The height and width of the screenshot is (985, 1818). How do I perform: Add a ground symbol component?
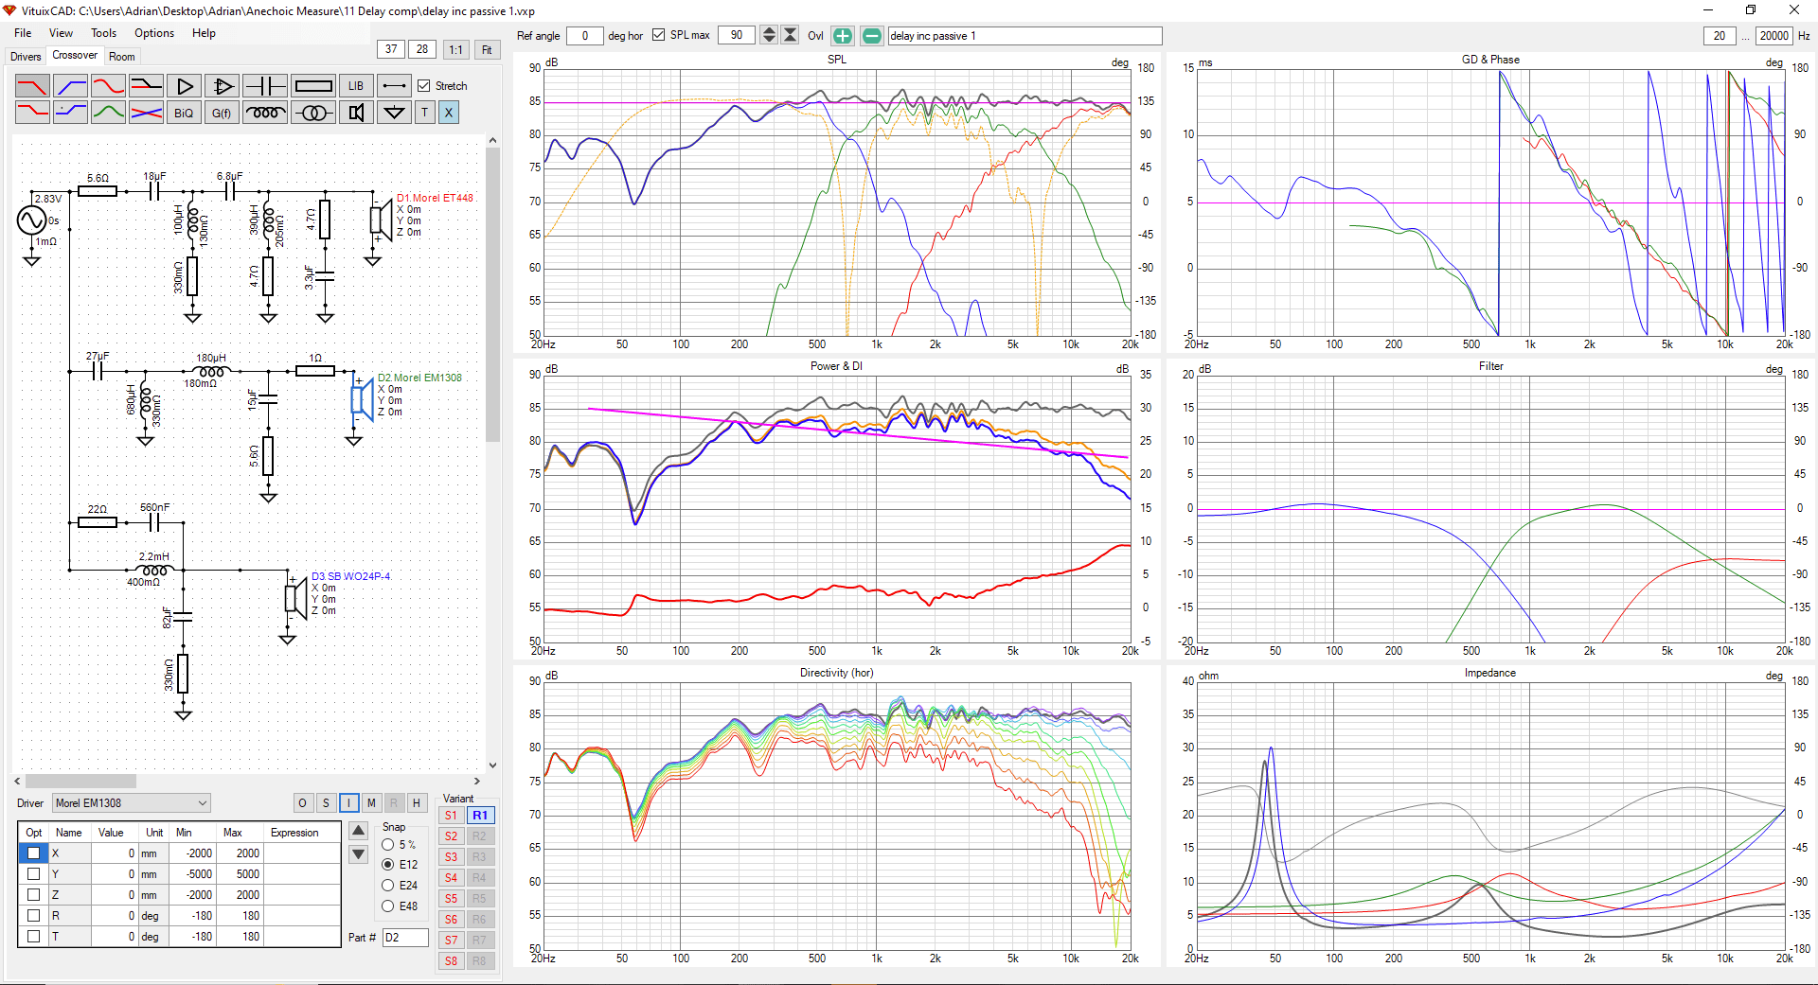point(395,113)
